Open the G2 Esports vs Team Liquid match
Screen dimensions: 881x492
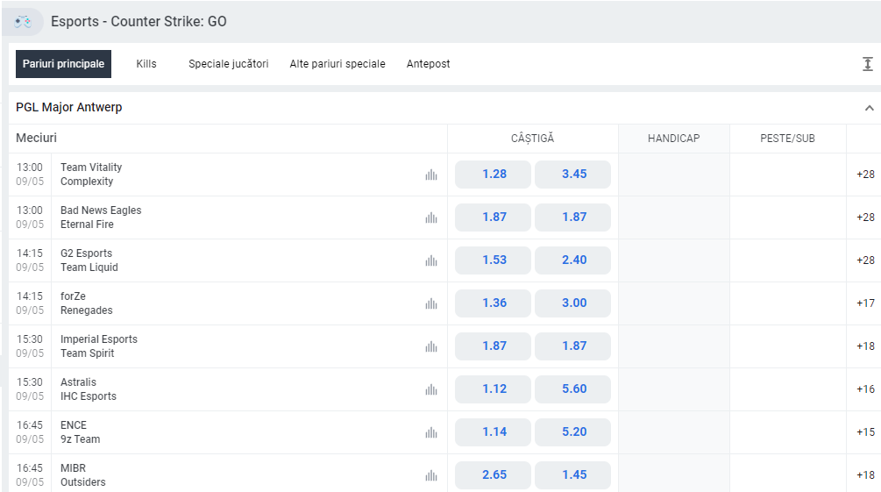coord(89,260)
